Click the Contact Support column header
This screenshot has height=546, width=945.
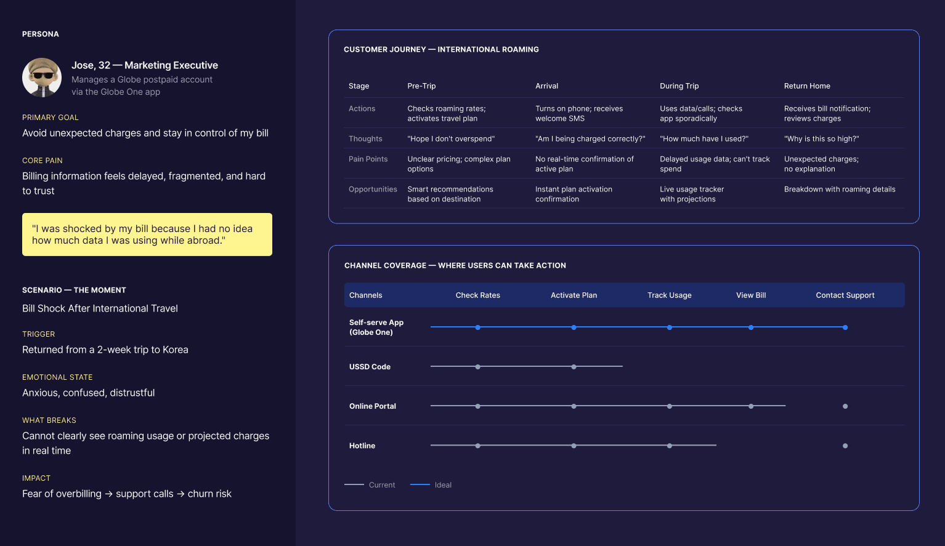tap(845, 295)
